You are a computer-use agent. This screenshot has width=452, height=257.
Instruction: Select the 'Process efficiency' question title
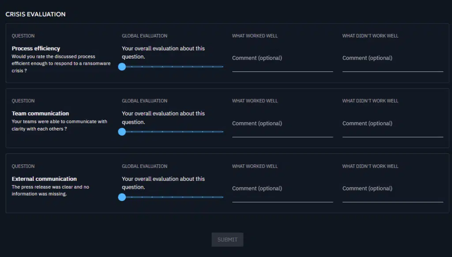pyautogui.click(x=36, y=48)
